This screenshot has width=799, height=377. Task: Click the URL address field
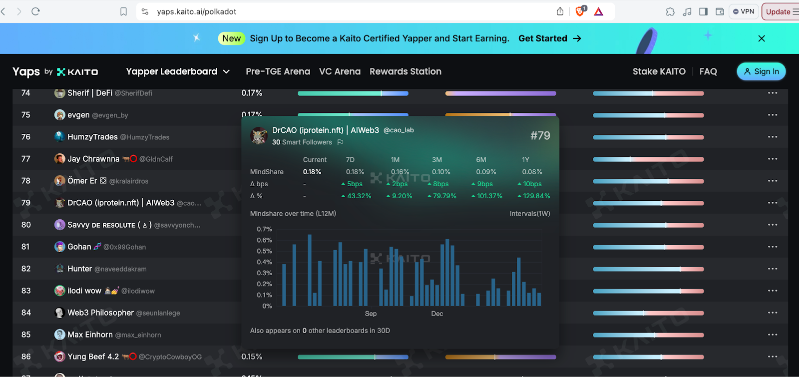pyautogui.click(x=350, y=11)
